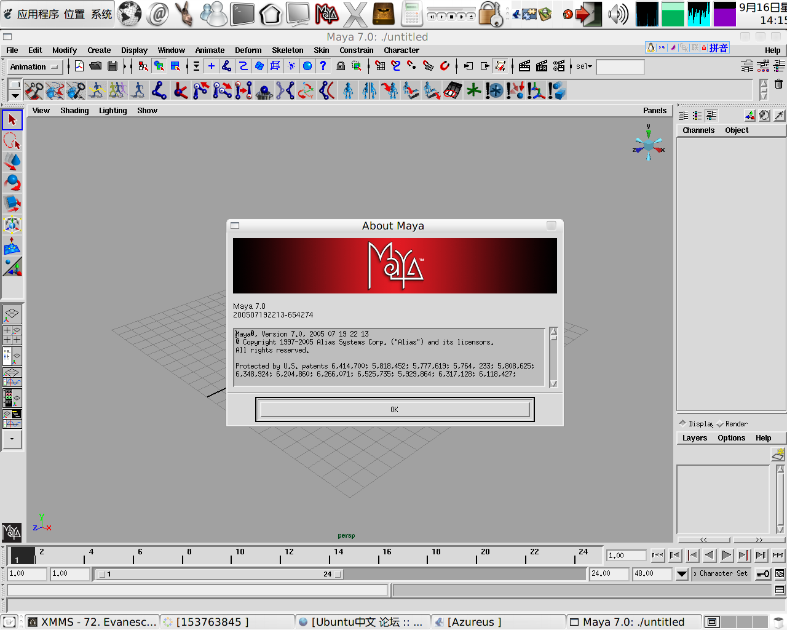This screenshot has height=630, width=787.
Task: Toggle Snap to grids icon
Action: (381, 66)
